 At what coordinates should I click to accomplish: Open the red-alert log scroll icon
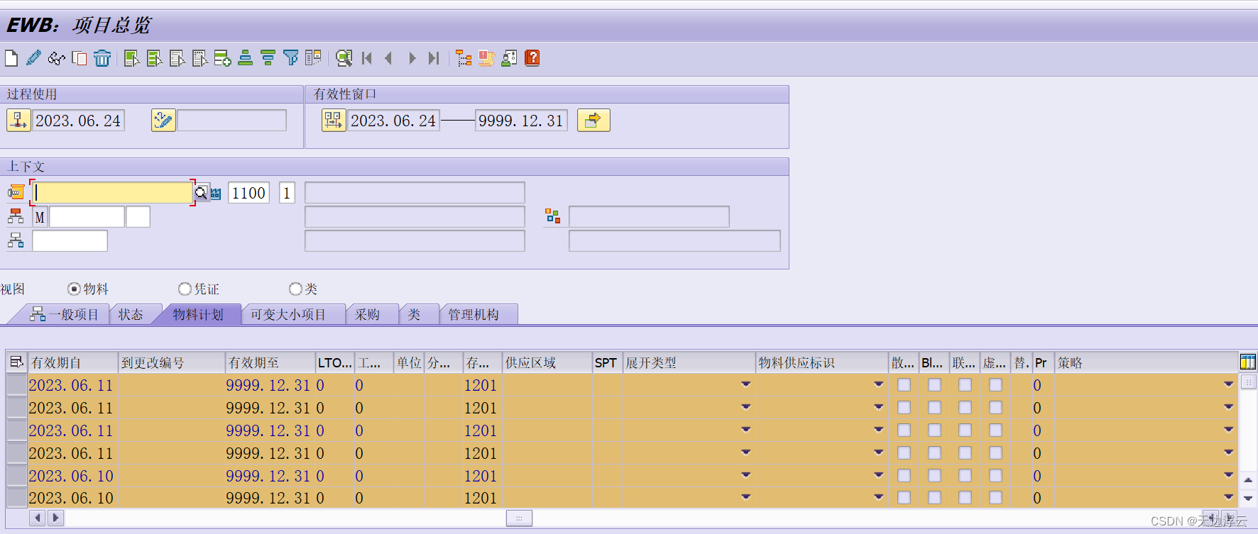tap(486, 58)
